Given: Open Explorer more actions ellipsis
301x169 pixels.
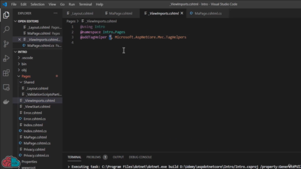Looking at the screenshot, I should pos(55,13).
